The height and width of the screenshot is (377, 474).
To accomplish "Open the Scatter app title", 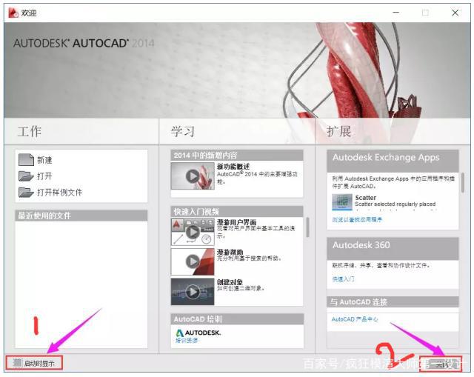I will point(365,198).
